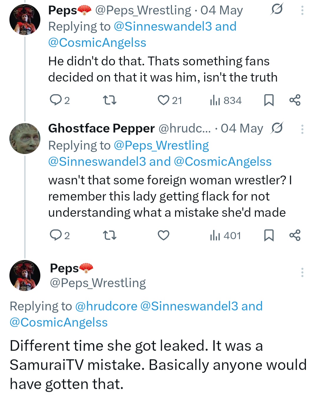Open more options on Peps' top tweet
The width and height of the screenshot is (318, 395).
302,10
